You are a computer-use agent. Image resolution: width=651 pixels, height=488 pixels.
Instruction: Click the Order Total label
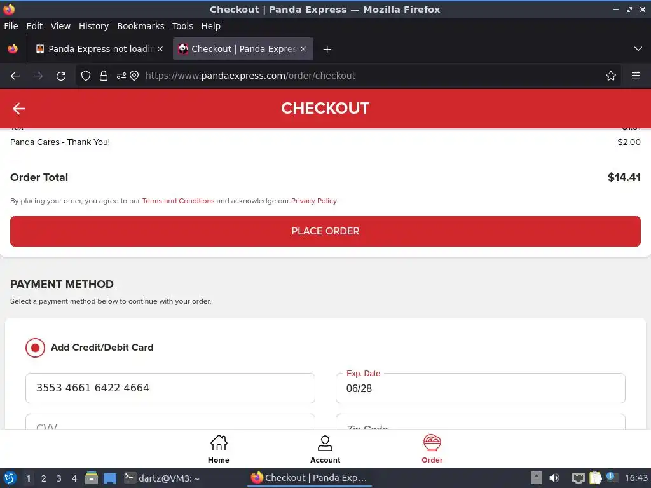point(39,178)
